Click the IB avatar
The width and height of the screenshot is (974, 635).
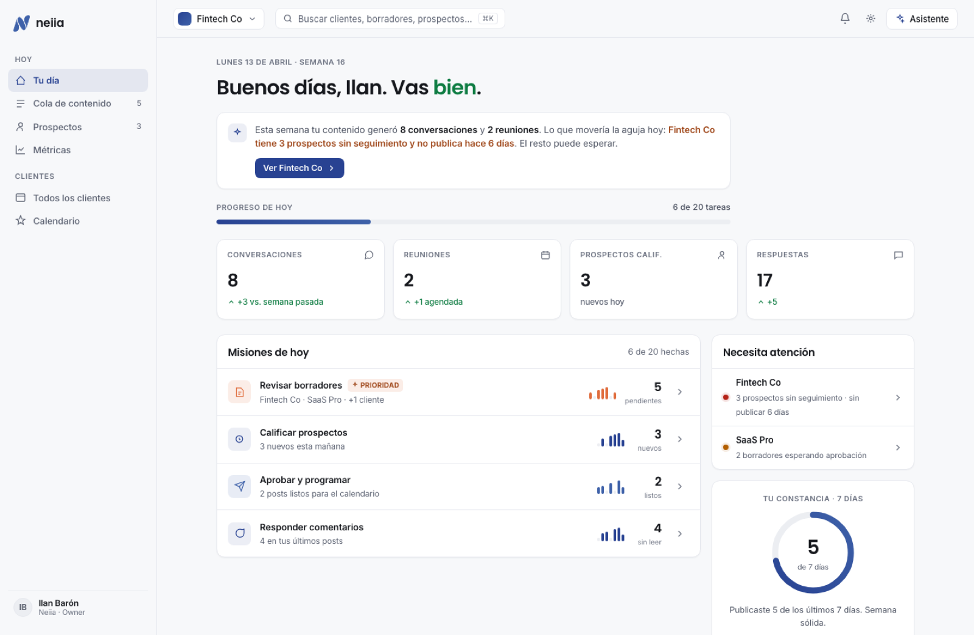23,607
